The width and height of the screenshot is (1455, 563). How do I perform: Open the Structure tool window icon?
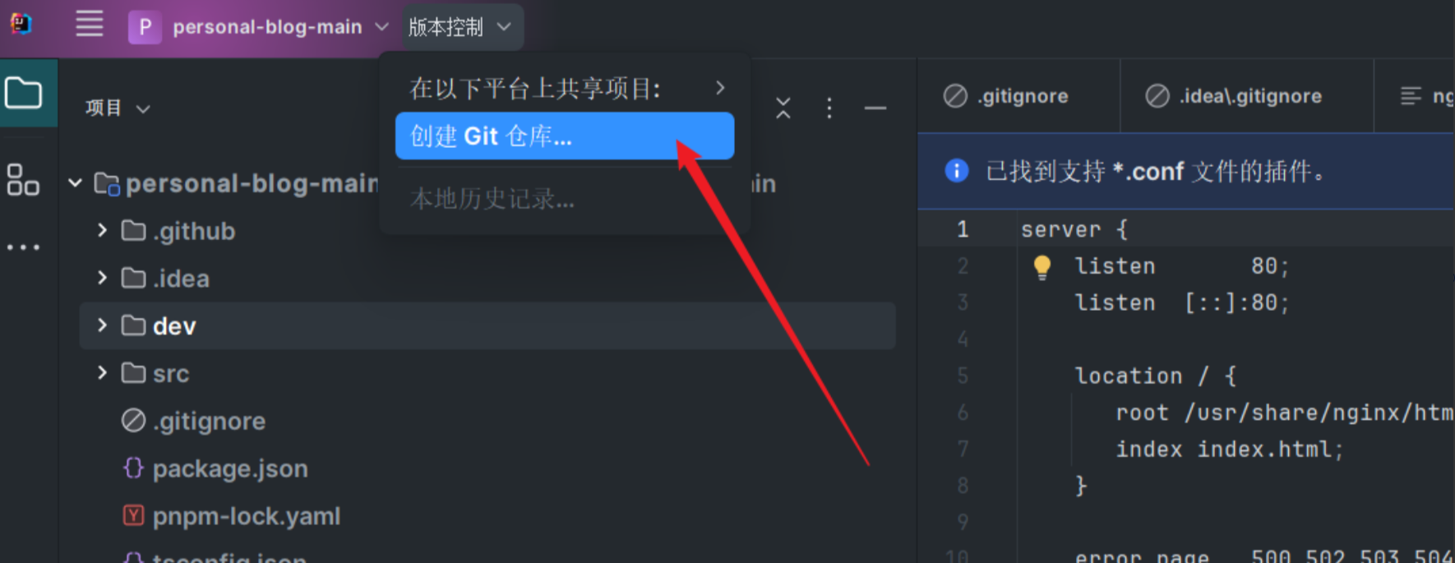(x=23, y=179)
